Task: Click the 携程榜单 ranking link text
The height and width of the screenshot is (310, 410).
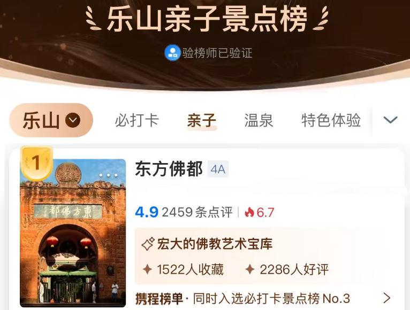Action: point(159,298)
